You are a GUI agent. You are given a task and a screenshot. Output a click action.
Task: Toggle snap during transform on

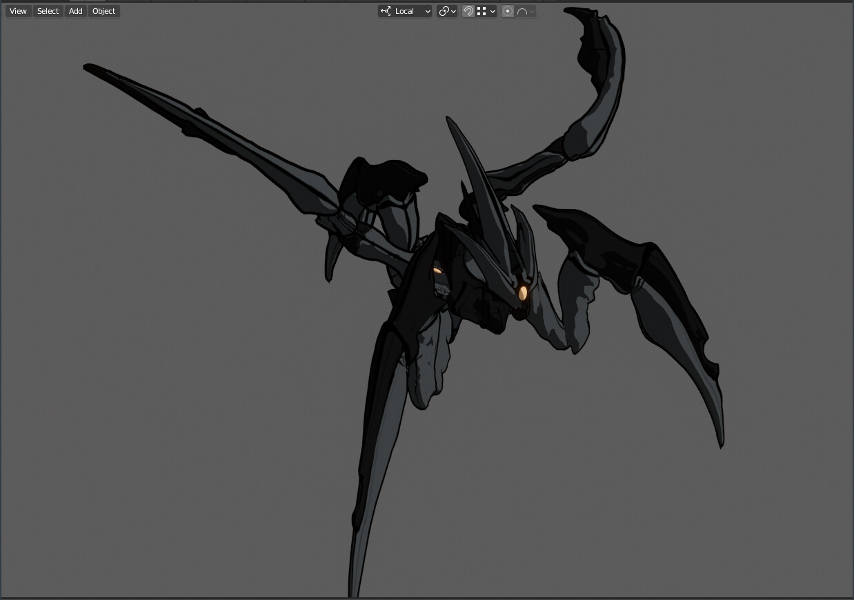pos(468,11)
